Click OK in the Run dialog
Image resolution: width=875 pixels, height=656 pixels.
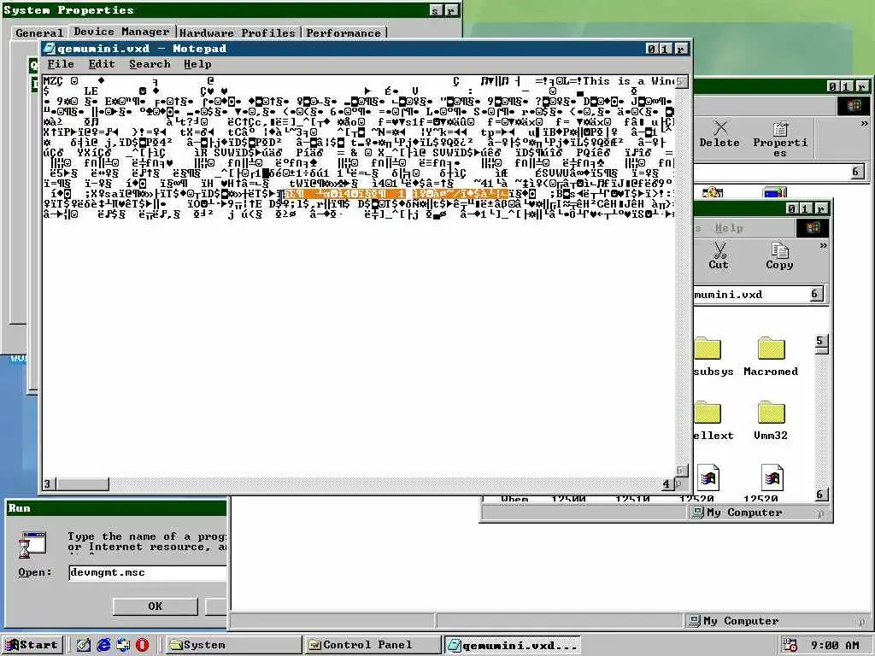point(156,606)
